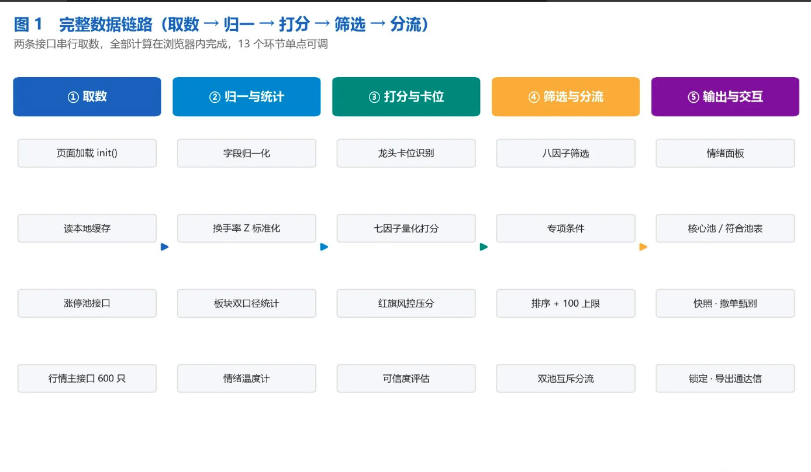Open the 板块双口径统计 box
This screenshot has width=811, height=472.
pos(247,303)
